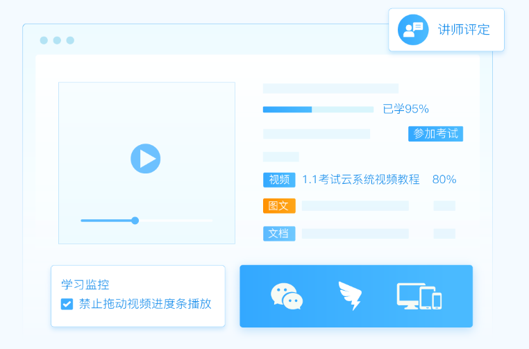This screenshot has width=529, height=349.
Task: Click the placeholder row beside 图文
Action: click(355, 206)
